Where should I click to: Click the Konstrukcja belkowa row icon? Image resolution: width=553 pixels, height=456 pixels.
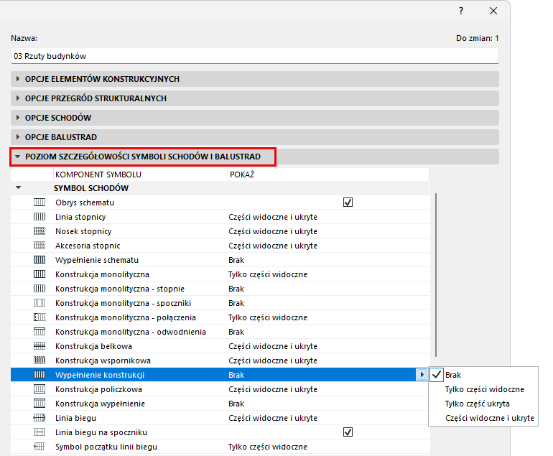39,346
